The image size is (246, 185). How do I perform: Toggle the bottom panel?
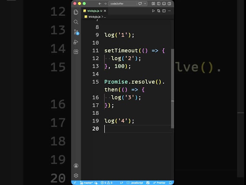click(164, 3)
